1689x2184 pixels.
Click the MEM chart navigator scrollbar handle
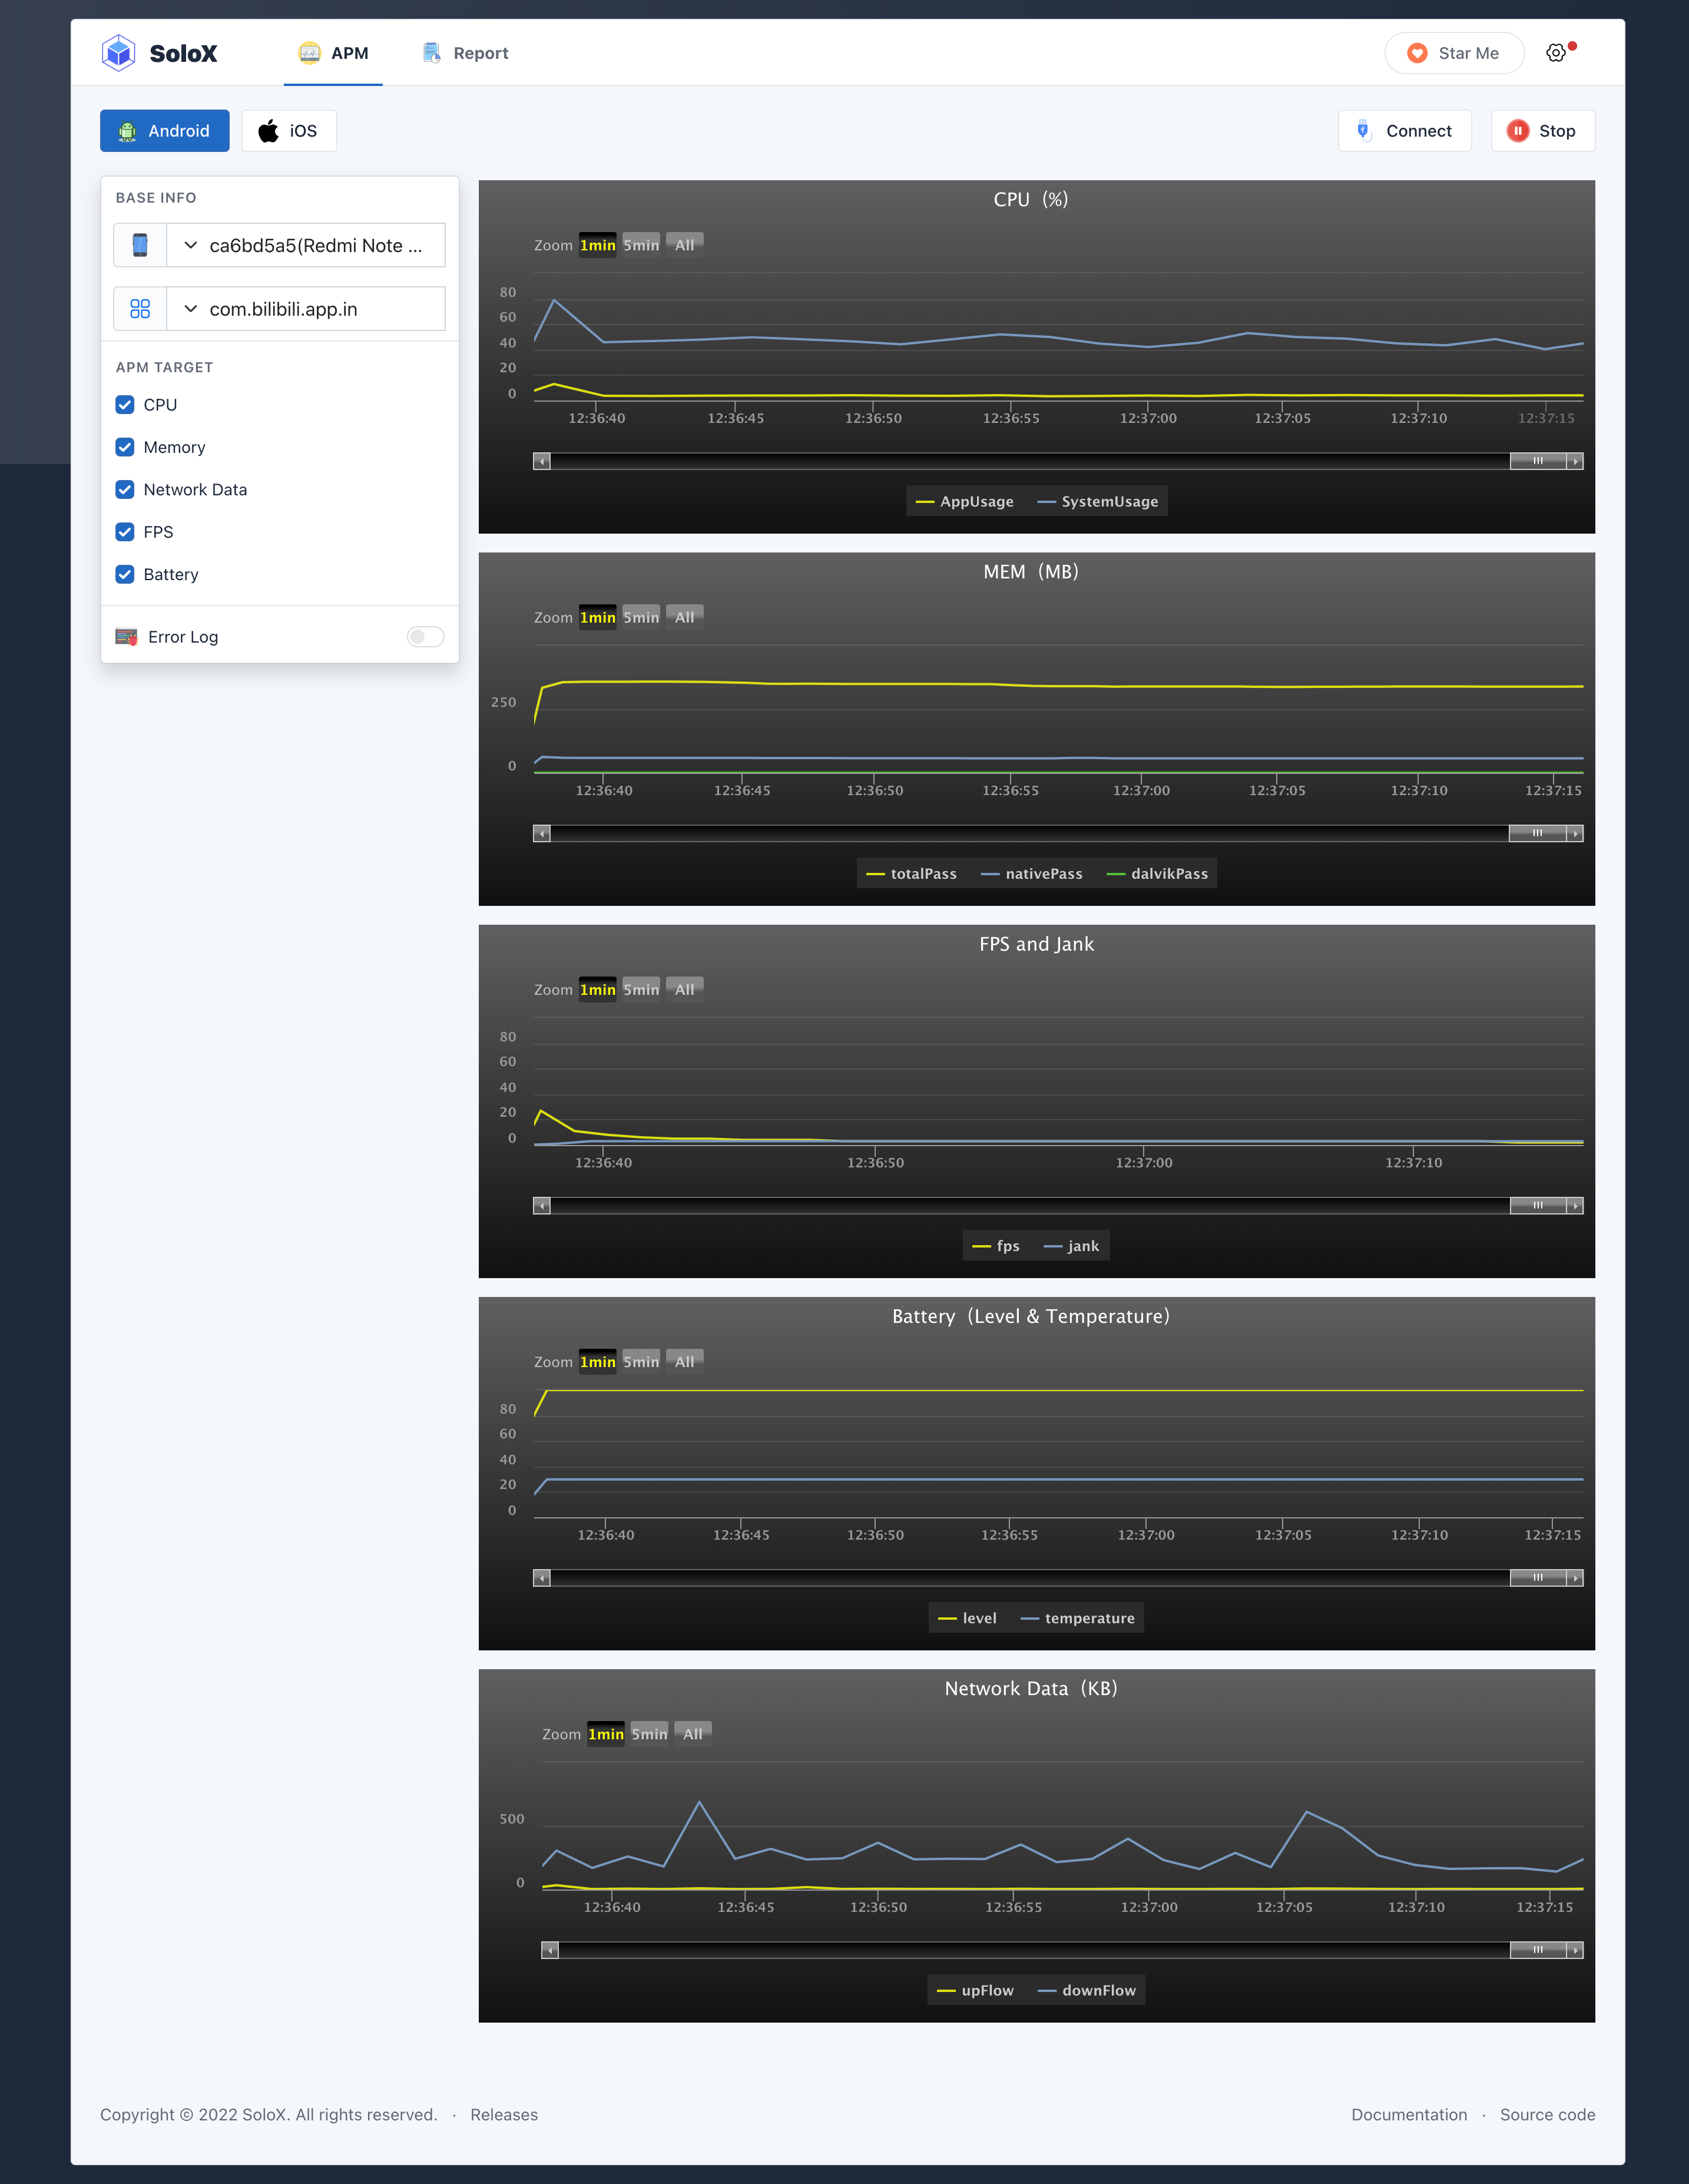click(x=1537, y=833)
